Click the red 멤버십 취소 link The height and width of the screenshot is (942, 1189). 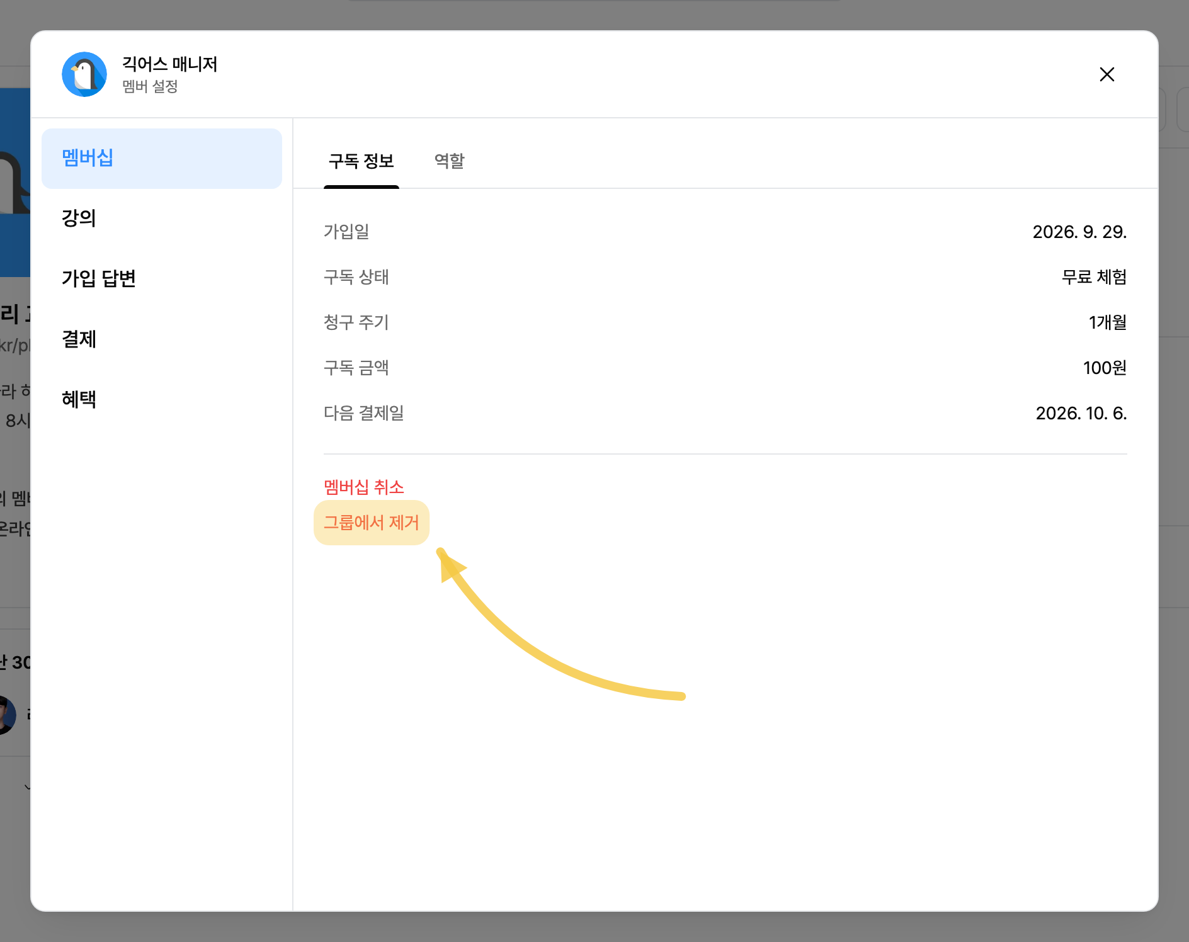pyautogui.click(x=364, y=487)
